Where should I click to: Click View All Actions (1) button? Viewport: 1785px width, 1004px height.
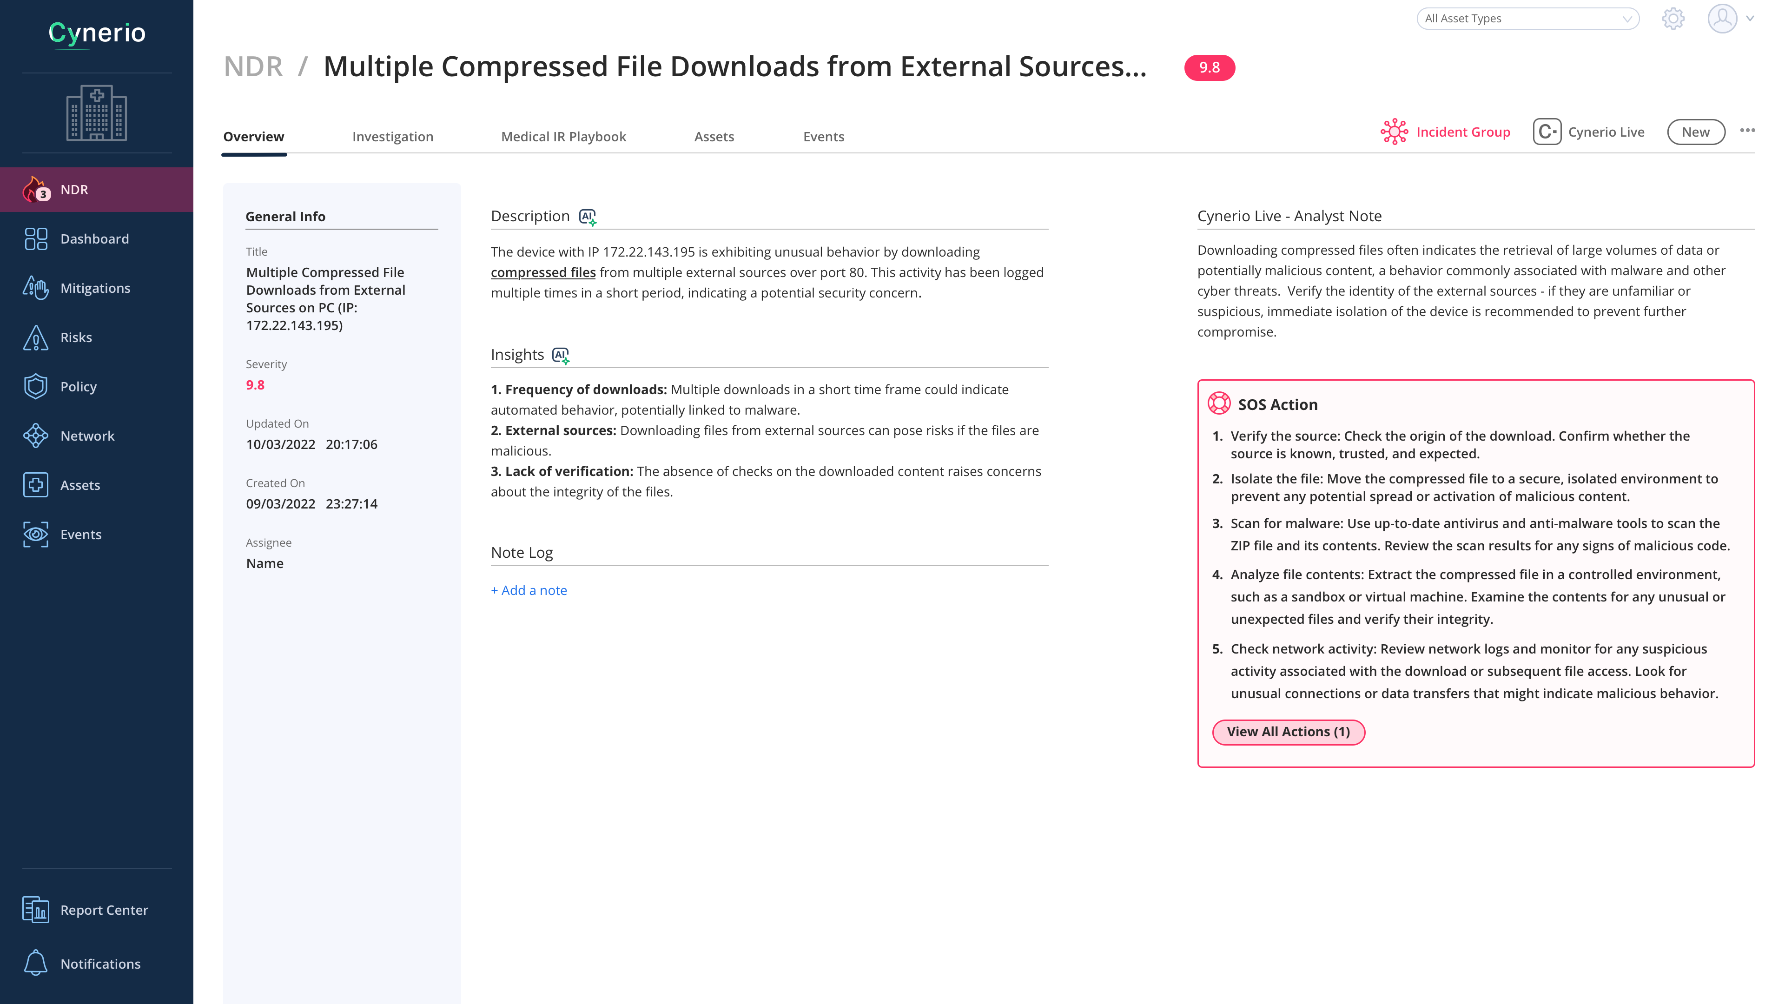point(1288,732)
